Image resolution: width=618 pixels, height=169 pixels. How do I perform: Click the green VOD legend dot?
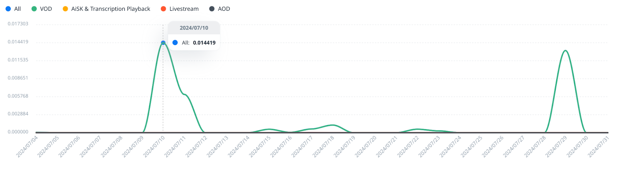(34, 9)
